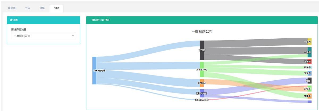Click the purple 循环水中心 node
Image resolution: width=319 pixels, height=111 pixels.
tap(202, 93)
